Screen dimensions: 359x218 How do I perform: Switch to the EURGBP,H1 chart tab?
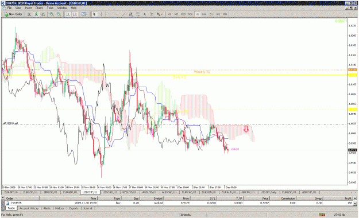pos(70,192)
